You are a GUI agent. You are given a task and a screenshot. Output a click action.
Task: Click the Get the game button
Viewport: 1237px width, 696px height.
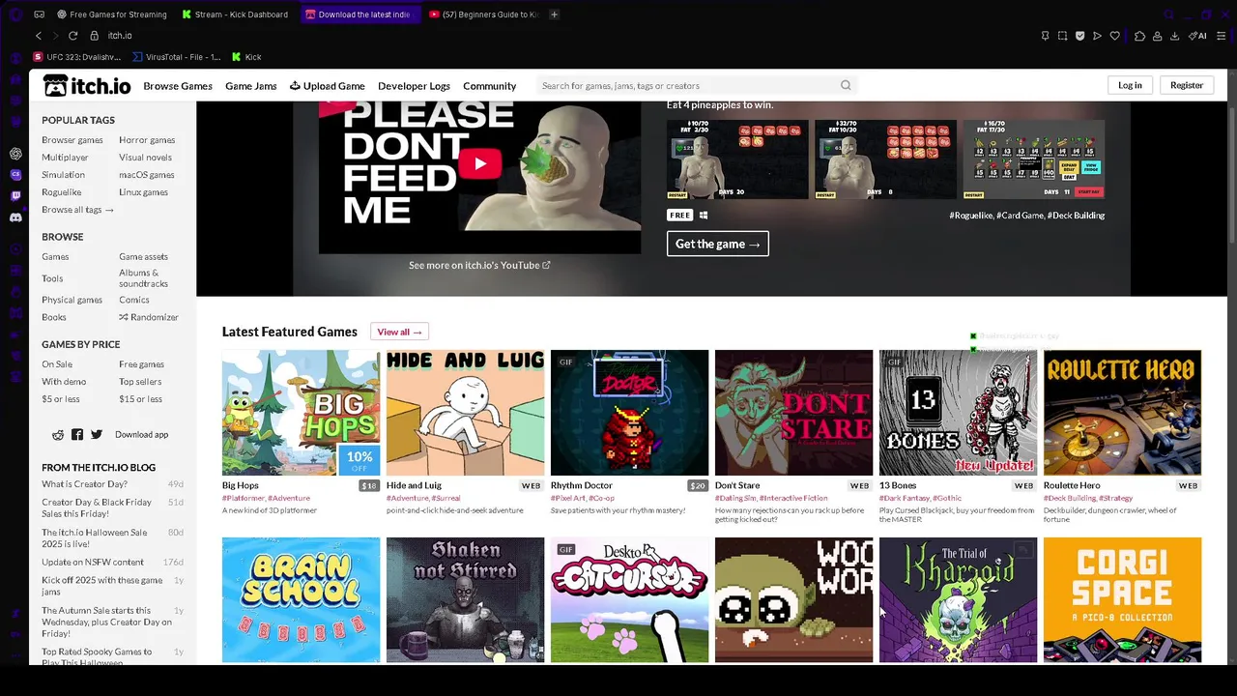pos(718,244)
